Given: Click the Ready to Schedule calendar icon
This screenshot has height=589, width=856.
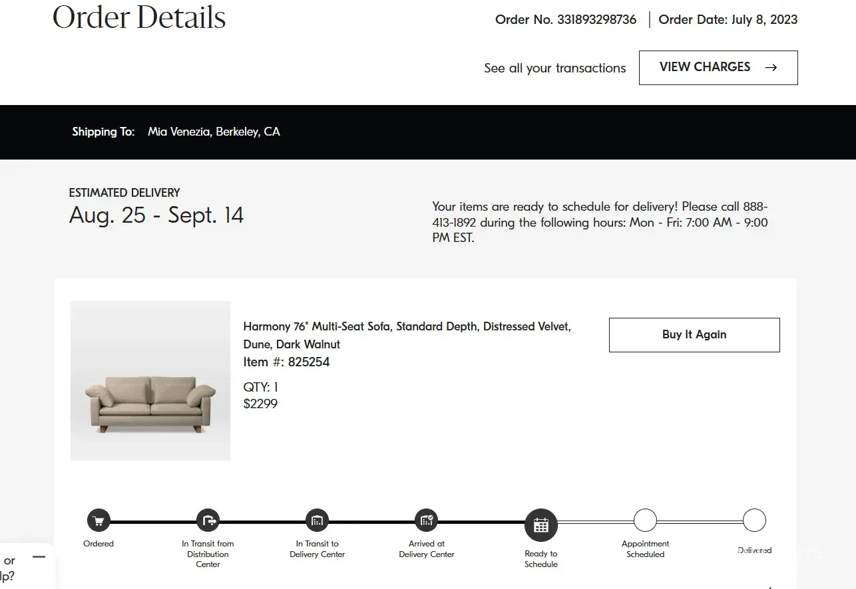Looking at the screenshot, I should click(540, 525).
